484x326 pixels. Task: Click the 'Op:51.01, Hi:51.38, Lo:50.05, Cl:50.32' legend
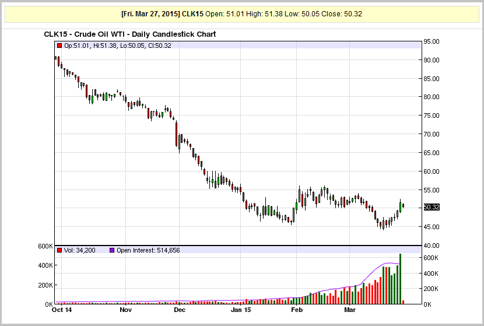(x=118, y=45)
